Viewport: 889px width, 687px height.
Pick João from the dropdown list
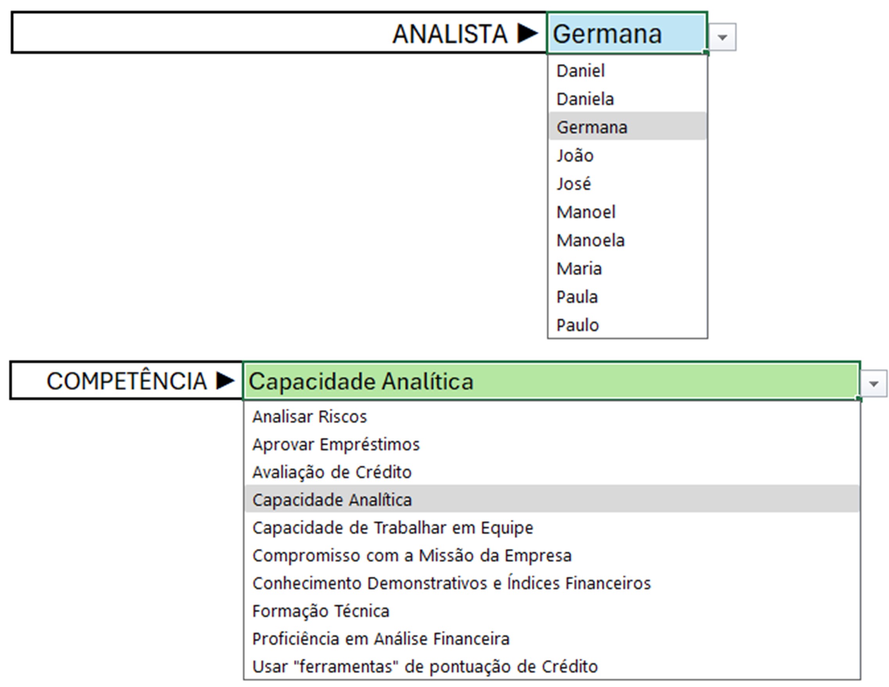(x=575, y=156)
